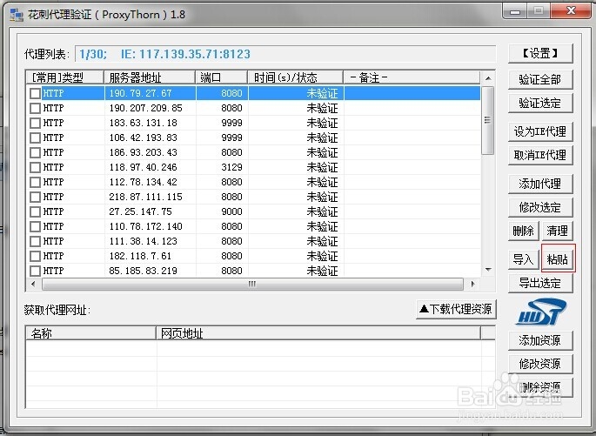This screenshot has width=596, height=436.
Task: Click port 9000 cell
Action: point(231,211)
